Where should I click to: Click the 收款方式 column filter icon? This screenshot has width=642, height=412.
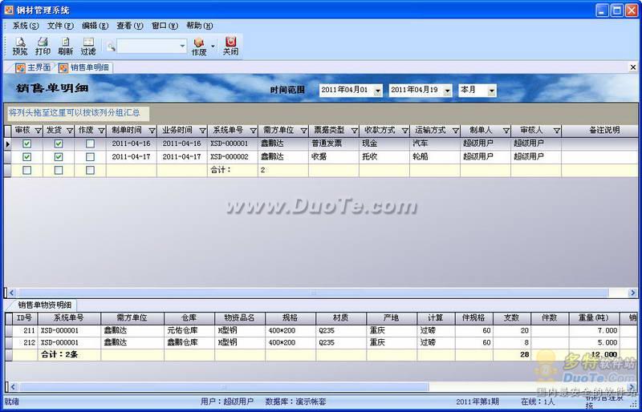tap(404, 131)
